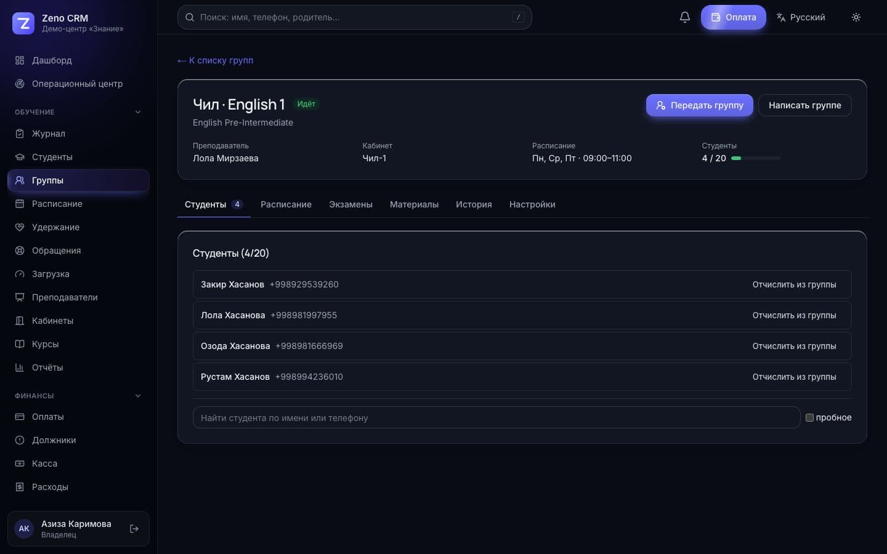This screenshot has width=887, height=554.
Task: Return via К списку групп link
Action: [215, 60]
